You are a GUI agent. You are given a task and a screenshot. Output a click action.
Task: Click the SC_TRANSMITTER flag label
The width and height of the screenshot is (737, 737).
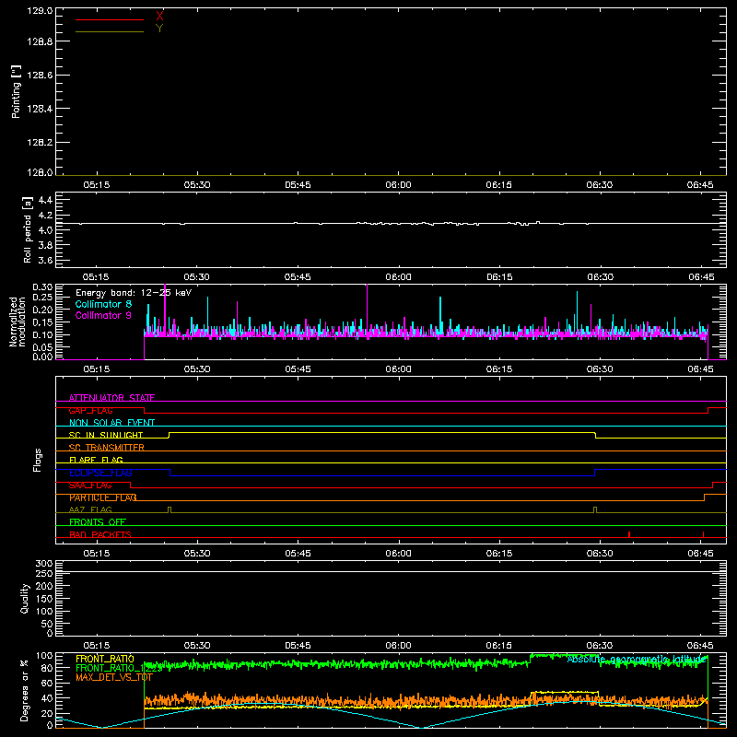107,448
